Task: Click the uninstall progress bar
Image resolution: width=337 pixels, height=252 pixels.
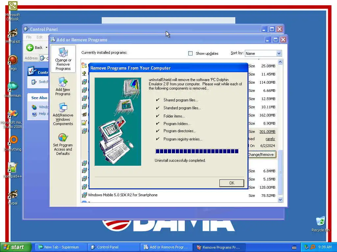Action: tap(197, 151)
